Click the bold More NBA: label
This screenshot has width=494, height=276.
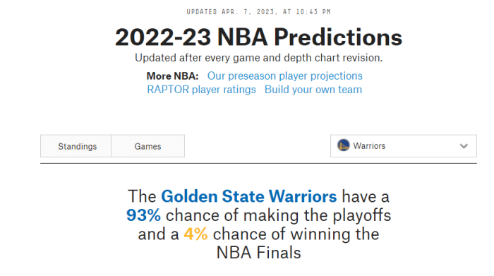coord(172,76)
